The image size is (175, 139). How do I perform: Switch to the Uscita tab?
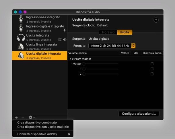tap(125, 32)
